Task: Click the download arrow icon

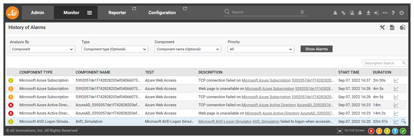Action: click(368, 13)
